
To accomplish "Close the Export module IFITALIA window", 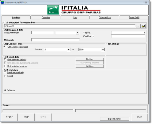I will tap(146, 2).
